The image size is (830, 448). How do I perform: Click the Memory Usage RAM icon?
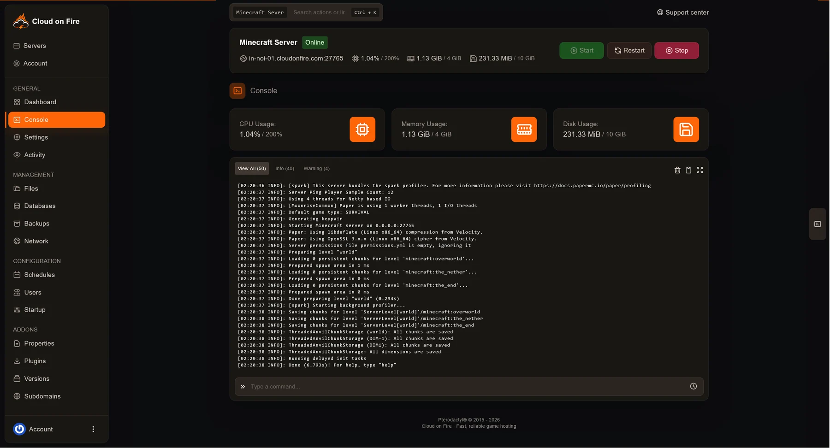(524, 130)
